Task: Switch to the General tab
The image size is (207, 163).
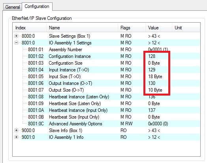Action: (x=12, y=7)
